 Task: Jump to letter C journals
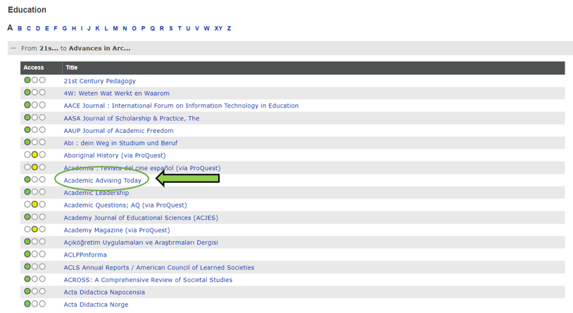pos(29,29)
